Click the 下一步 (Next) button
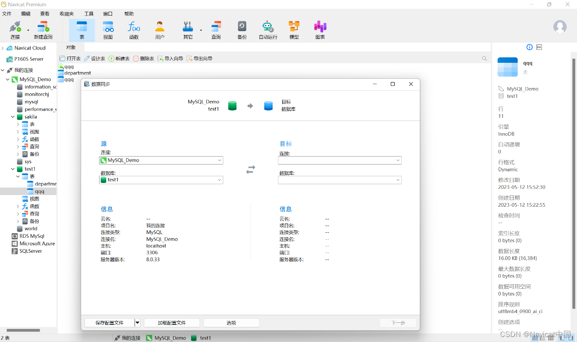The image size is (577, 342). pos(398,323)
